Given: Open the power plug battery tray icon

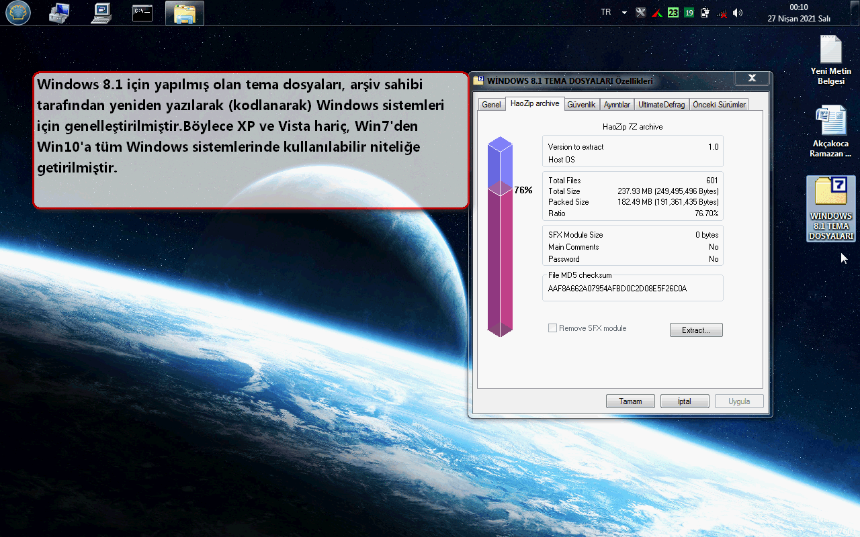Looking at the screenshot, I should pyautogui.click(x=705, y=12).
